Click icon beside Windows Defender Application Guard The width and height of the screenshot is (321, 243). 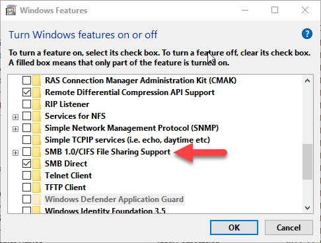(x=36, y=199)
